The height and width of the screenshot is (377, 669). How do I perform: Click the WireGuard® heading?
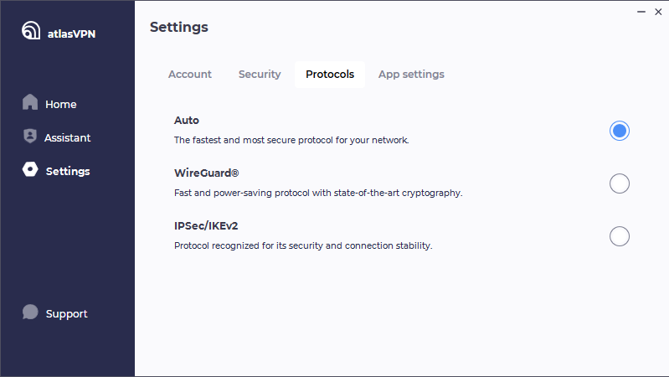pos(207,173)
